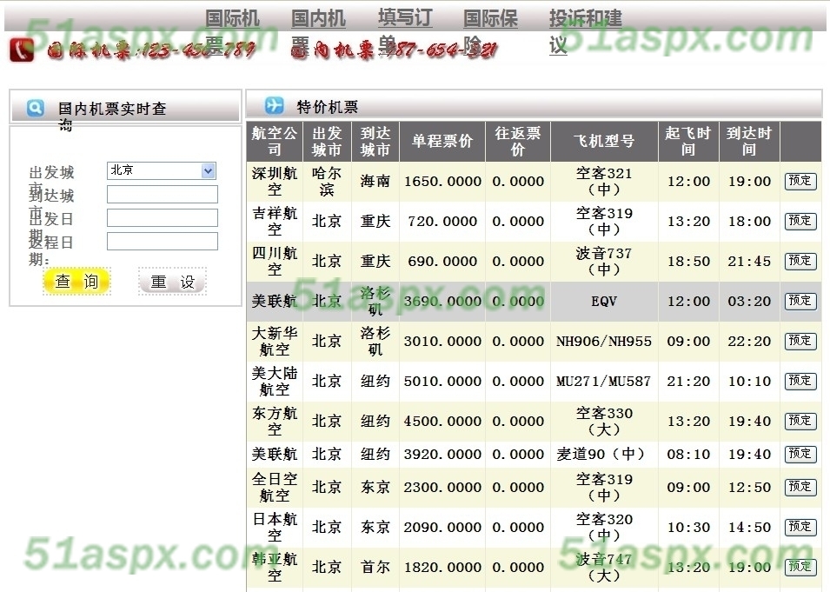Open the 投诉和建议 link
Screen dimensions: 830x592
[585, 32]
